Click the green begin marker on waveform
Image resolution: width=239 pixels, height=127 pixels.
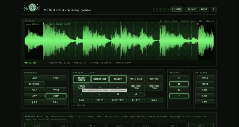pos(43,24)
